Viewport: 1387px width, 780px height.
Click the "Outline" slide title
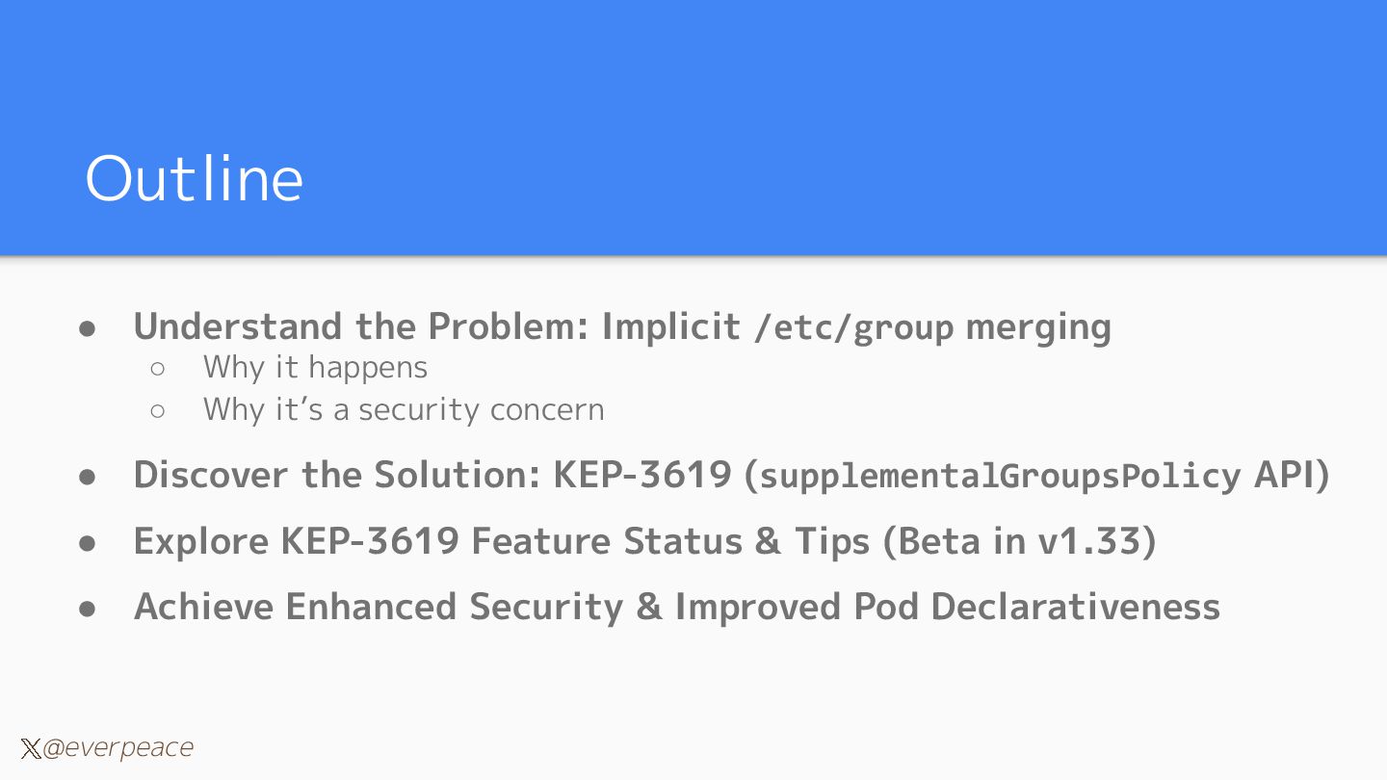[194, 178]
